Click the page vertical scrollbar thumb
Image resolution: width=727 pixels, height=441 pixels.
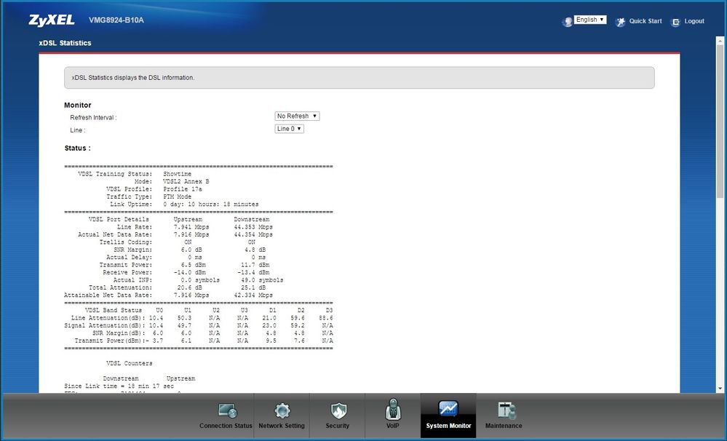[x=720, y=122]
